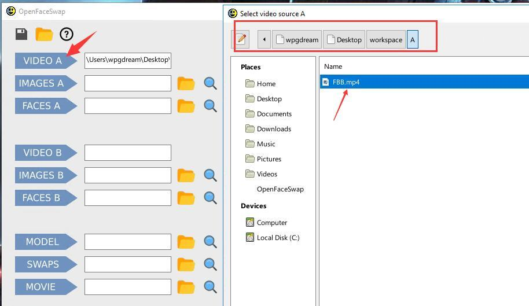The width and height of the screenshot is (529, 306).
Task: Select the FBB.mp4 file
Action: click(424, 82)
